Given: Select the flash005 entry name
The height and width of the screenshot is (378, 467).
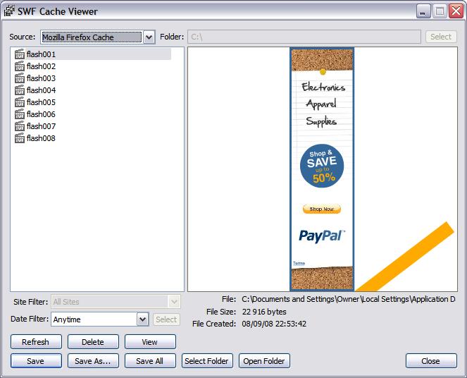Looking at the screenshot, I should tap(41, 102).
